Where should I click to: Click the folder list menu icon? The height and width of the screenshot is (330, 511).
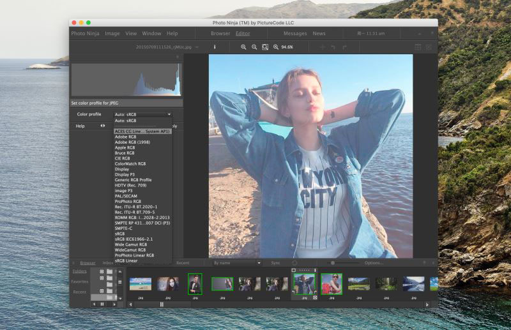(120, 282)
